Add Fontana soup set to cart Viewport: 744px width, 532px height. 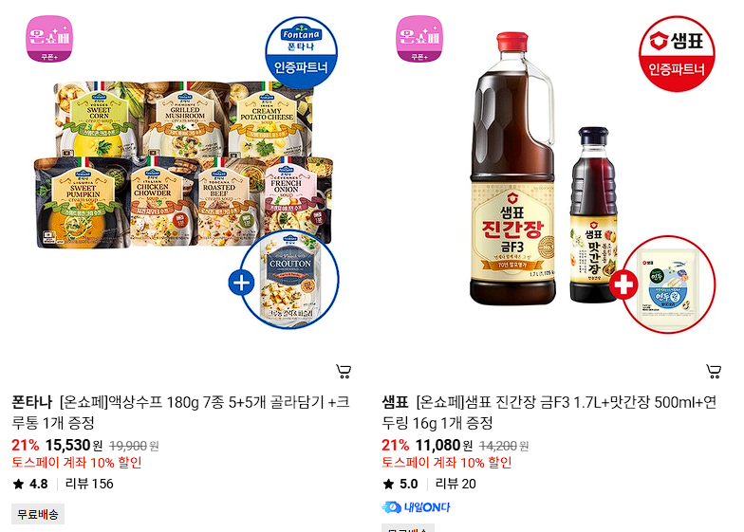tap(344, 371)
